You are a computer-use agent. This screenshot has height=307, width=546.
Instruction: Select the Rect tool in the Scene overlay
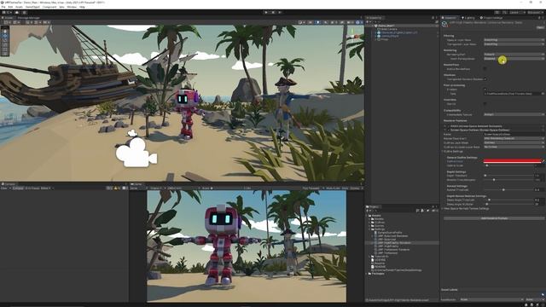(x=5, y=49)
